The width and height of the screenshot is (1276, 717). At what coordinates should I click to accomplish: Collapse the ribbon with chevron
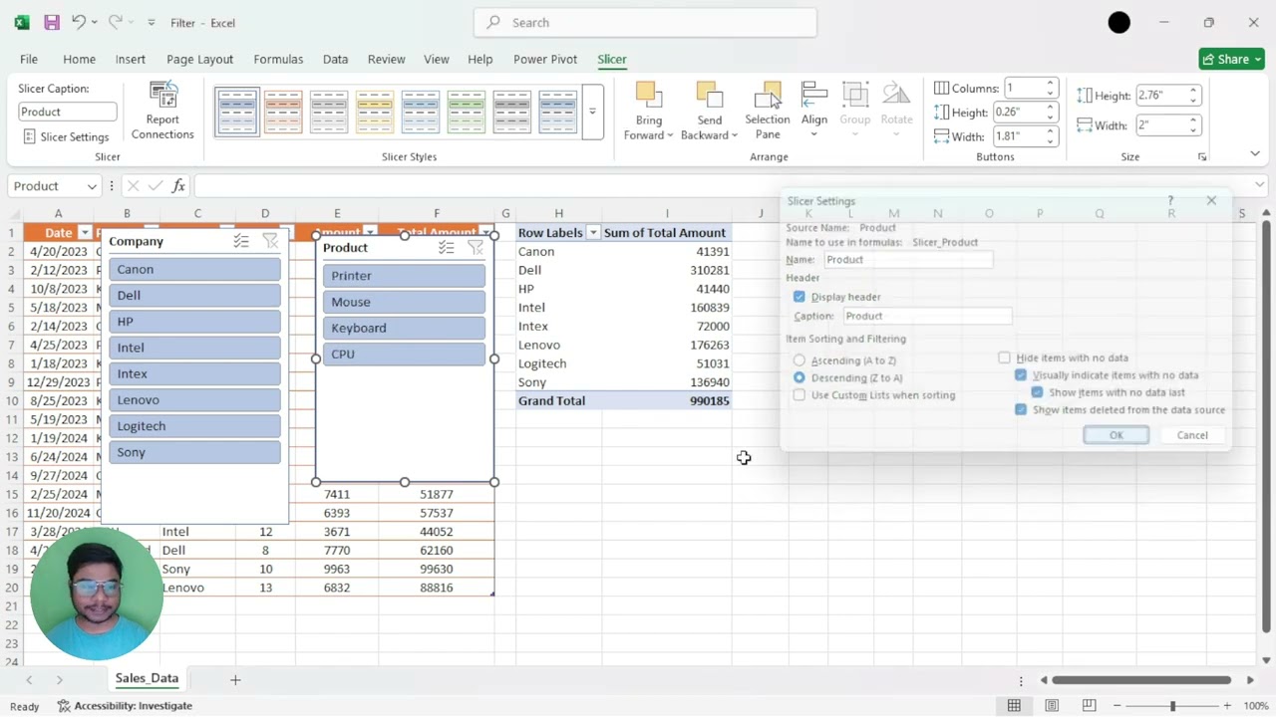1255,153
